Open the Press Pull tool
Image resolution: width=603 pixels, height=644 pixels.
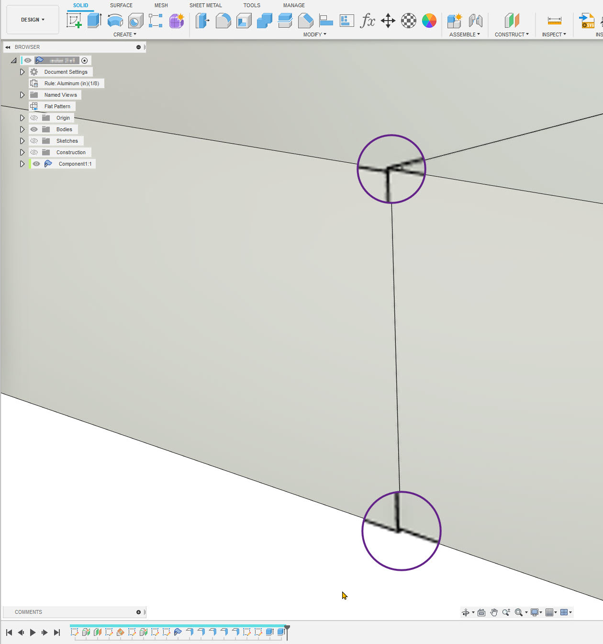202,21
